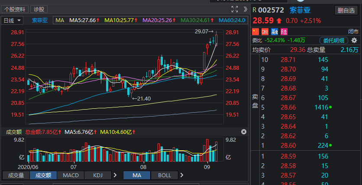
Task: Click the 均卖价 29.36 value
Action: point(297,50)
